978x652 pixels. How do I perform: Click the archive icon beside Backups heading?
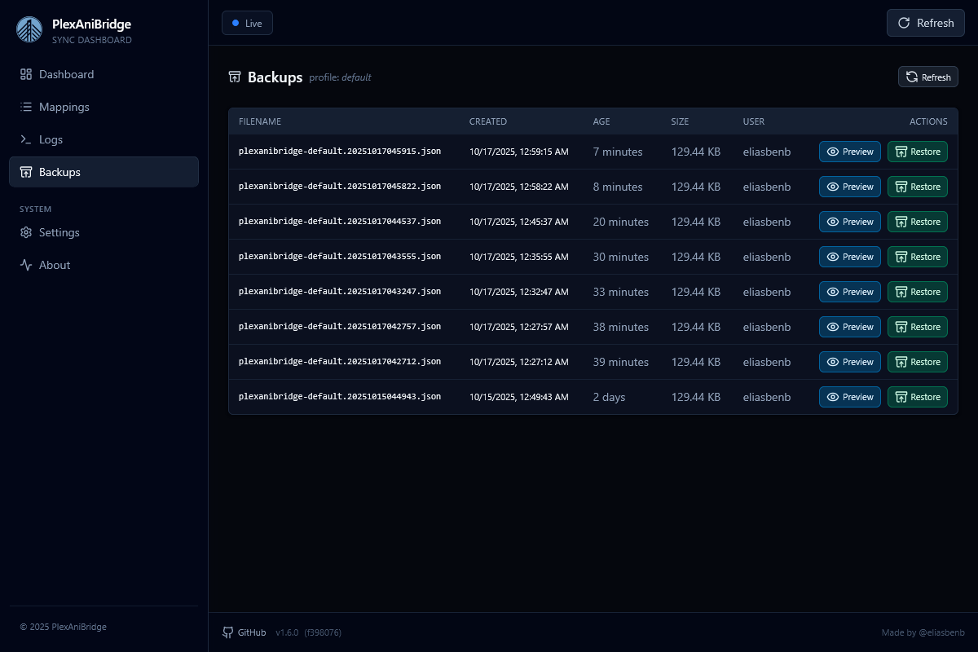point(235,77)
